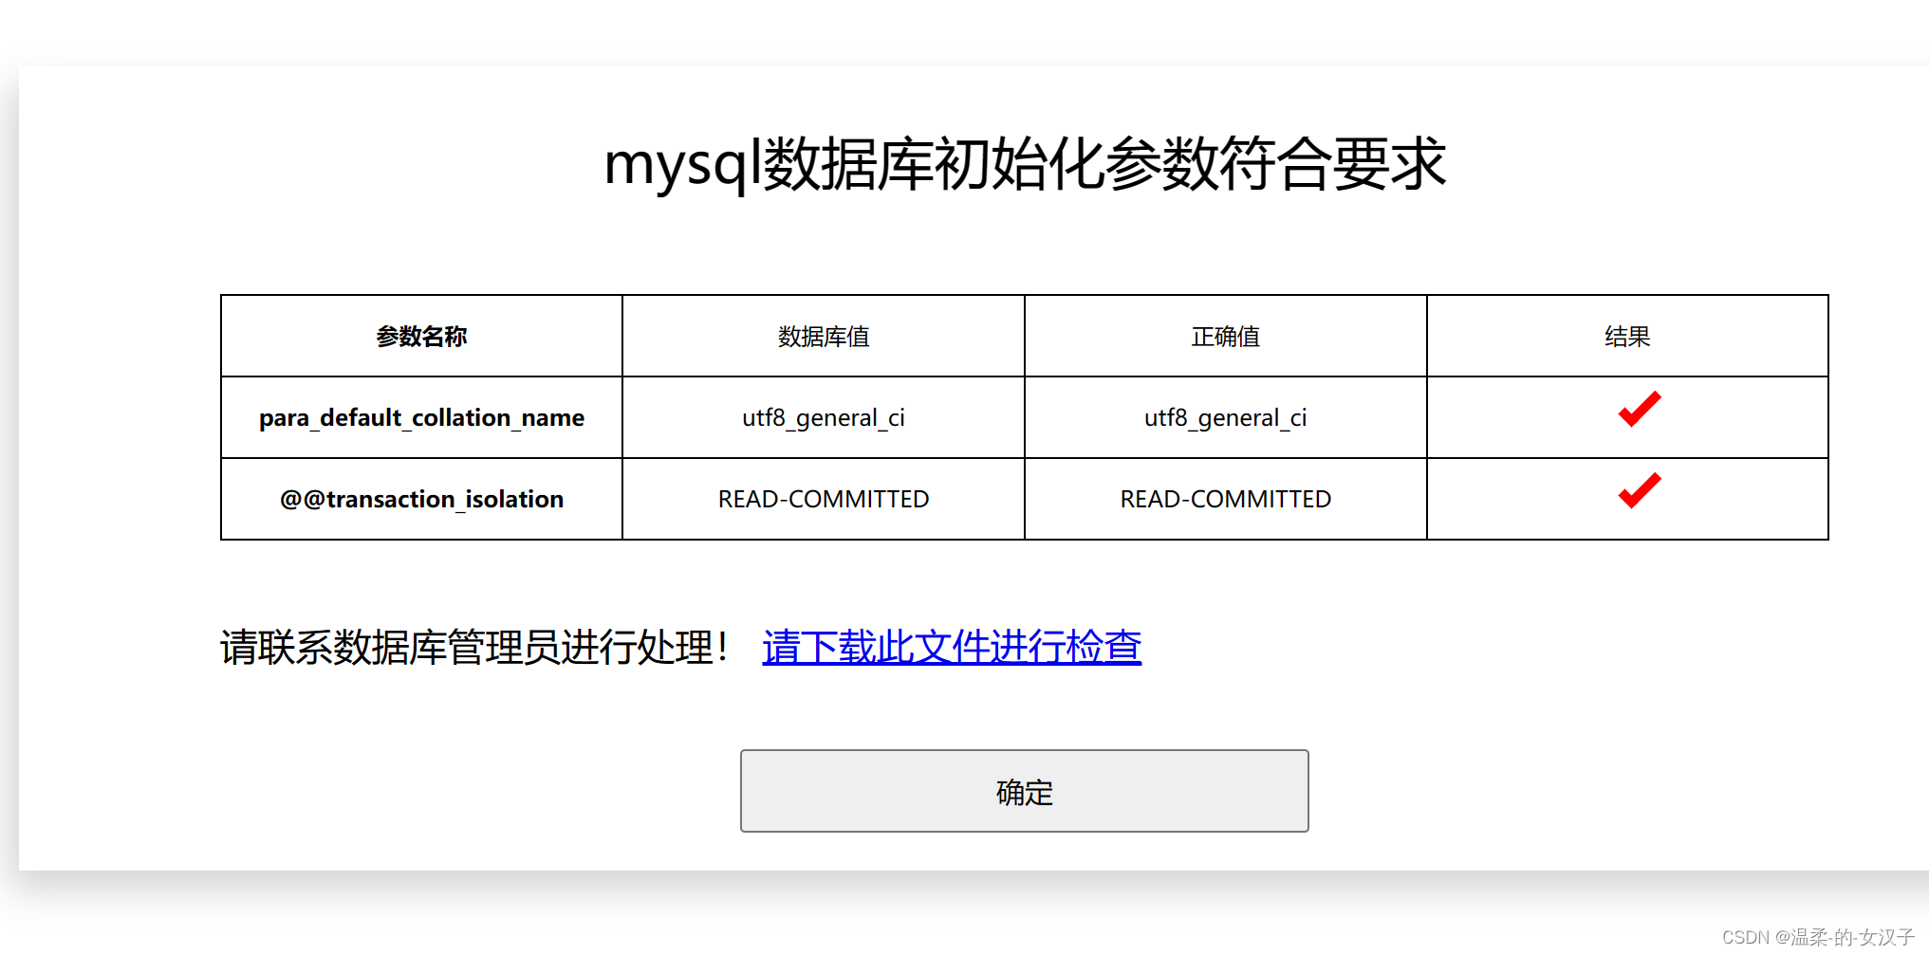Click the READ-COMMITTED cell under 数据库值
The height and width of the screenshot is (955, 1929).
coord(824,500)
